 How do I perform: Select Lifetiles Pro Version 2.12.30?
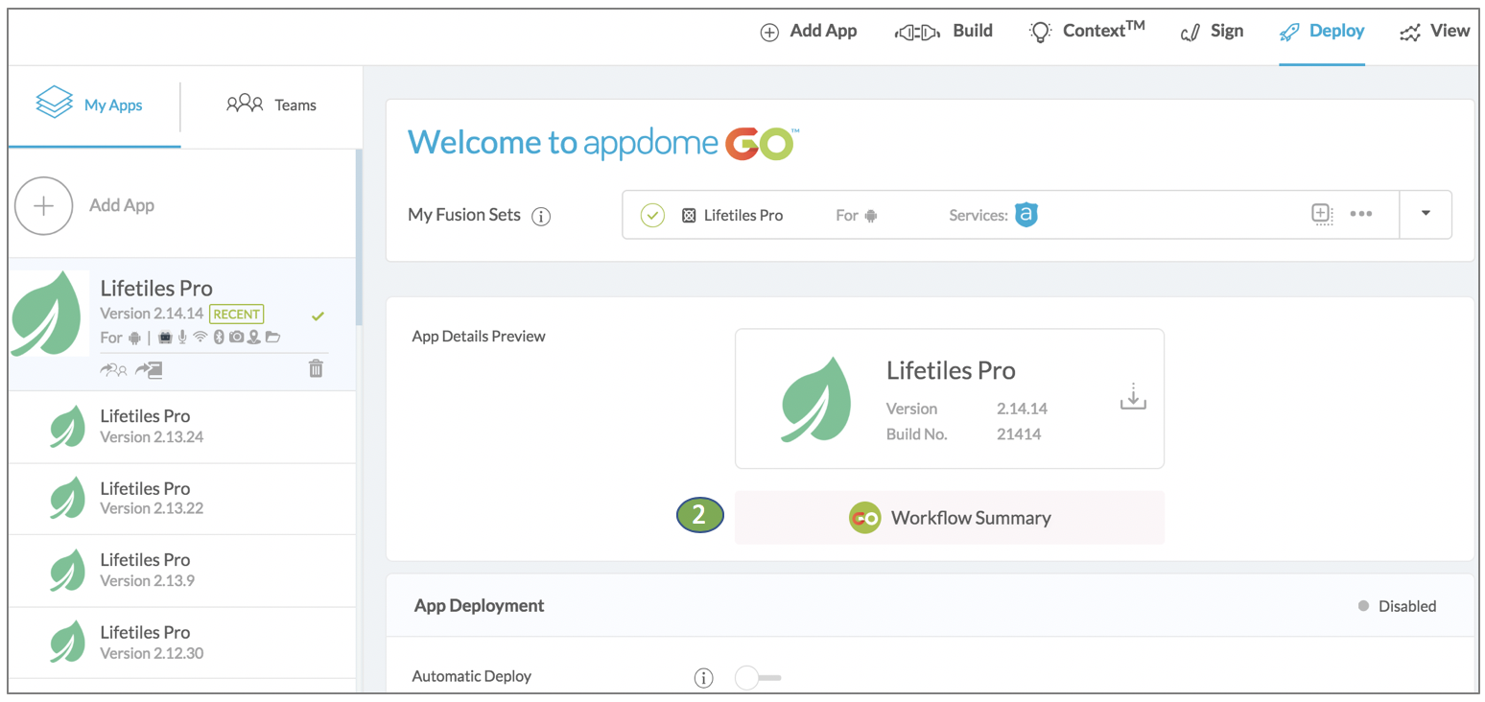tap(181, 643)
